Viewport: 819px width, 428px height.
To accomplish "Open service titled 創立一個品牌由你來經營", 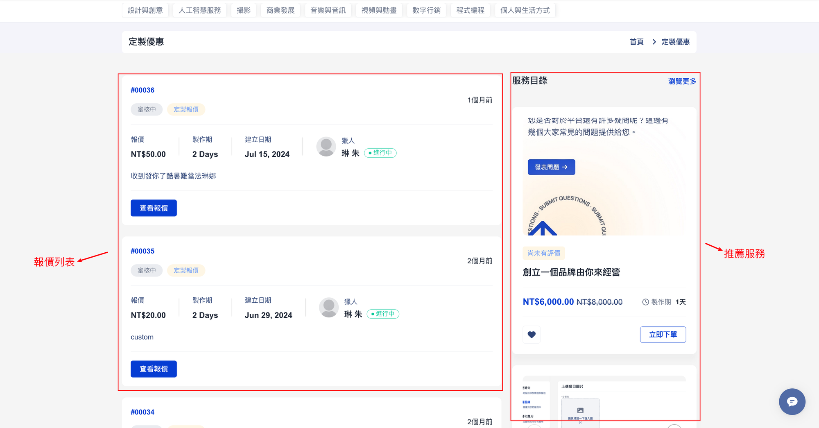I will (x=571, y=272).
